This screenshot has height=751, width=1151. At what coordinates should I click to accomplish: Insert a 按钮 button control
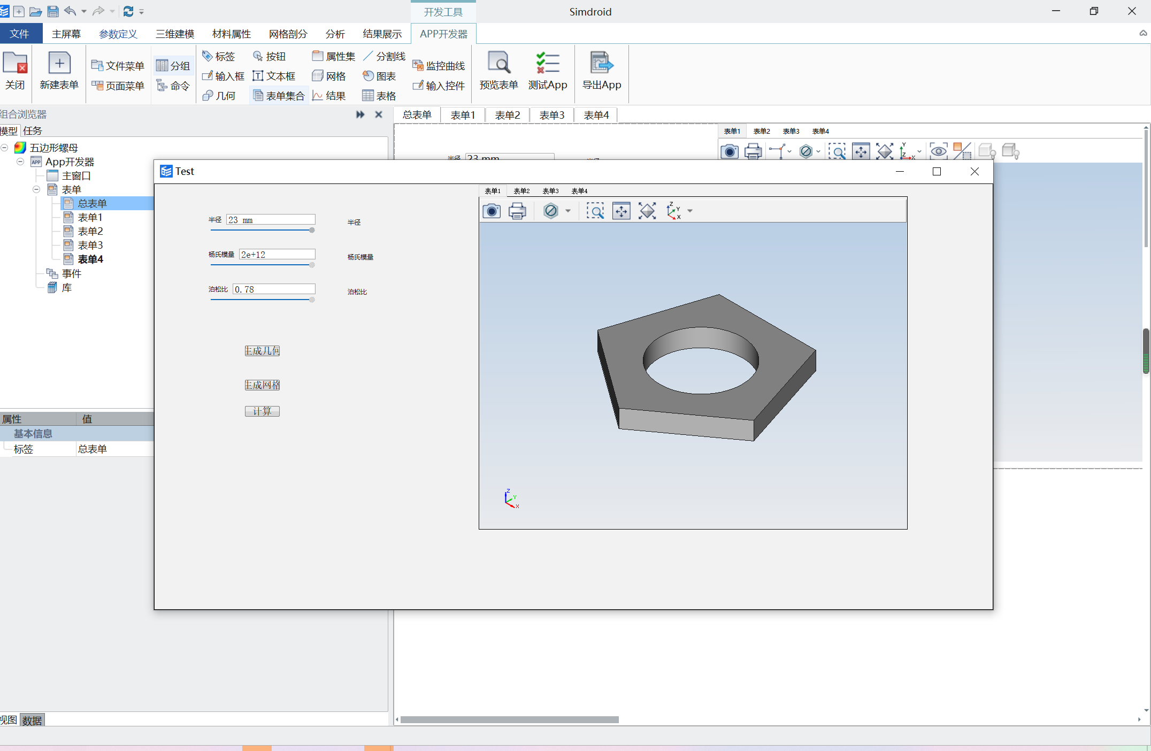click(270, 56)
